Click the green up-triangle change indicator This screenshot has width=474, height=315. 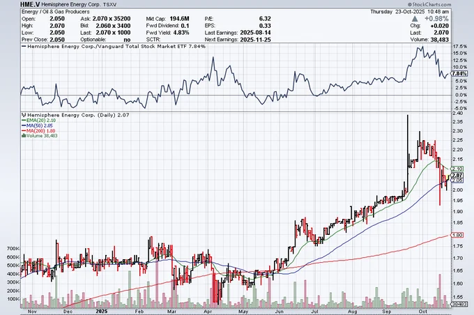415,19
